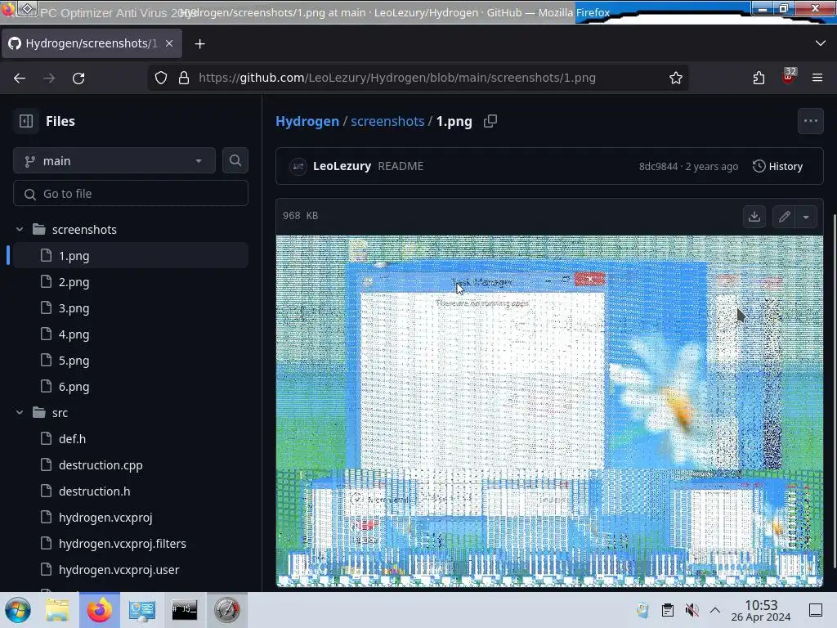The width and height of the screenshot is (837, 628).
Task: Download the raw 1.png file
Action: pyautogui.click(x=754, y=216)
